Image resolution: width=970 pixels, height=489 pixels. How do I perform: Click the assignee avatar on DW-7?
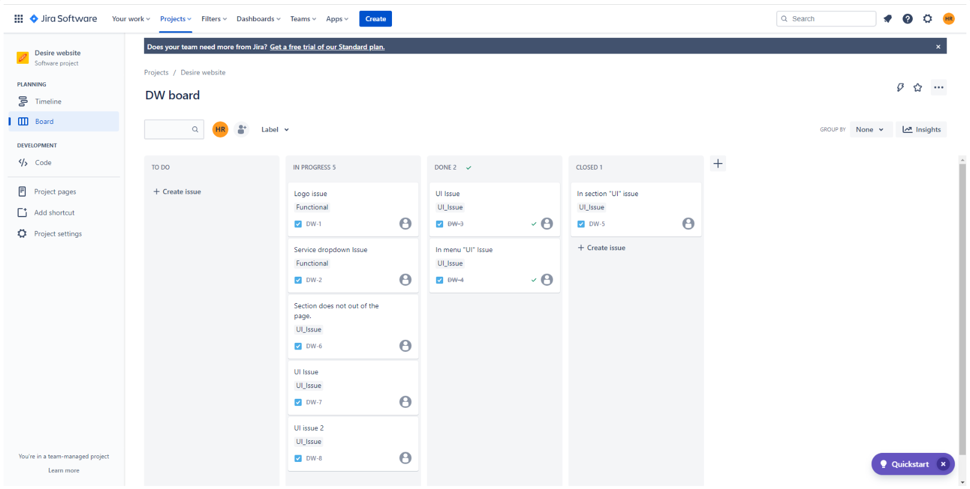(405, 402)
